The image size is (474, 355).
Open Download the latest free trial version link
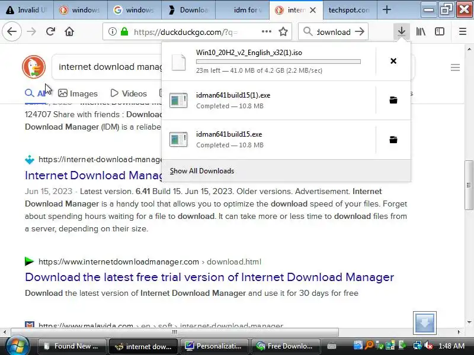[210, 277]
